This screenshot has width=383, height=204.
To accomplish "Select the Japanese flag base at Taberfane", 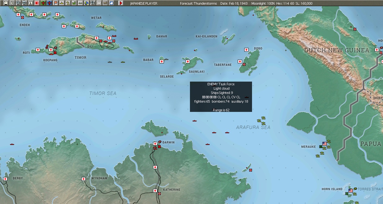I will coord(240,62).
